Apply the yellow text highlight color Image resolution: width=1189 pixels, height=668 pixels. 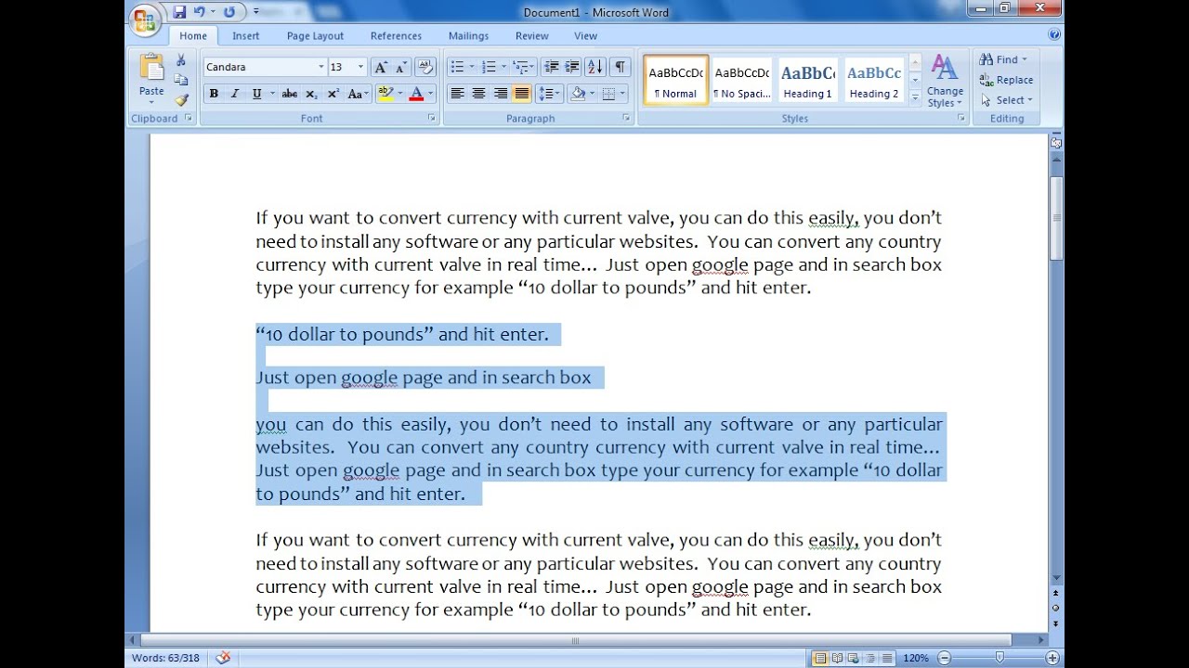point(385,94)
